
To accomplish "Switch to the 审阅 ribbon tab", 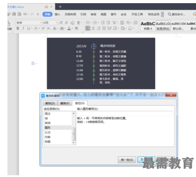I will click(93, 14).
